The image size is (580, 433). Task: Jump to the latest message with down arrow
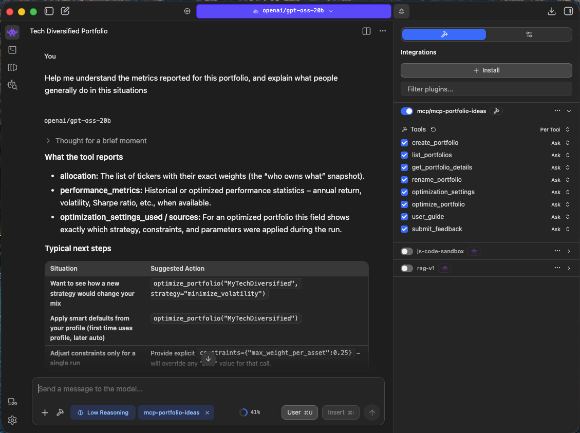pos(208,359)
